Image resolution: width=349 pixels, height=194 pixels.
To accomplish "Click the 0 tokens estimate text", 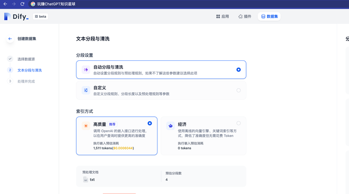I will pos(185,148).
